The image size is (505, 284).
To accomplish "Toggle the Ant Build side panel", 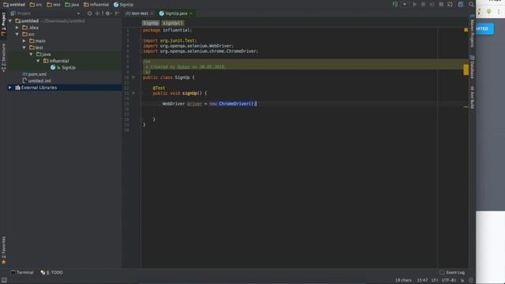I will click(472, 97).
